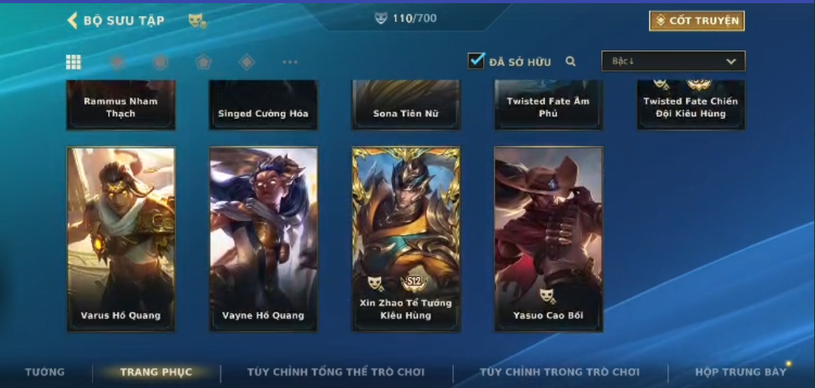Select the Varus Hổ Quang skin card
Screen dimensions: 815x388
[121, 240]
